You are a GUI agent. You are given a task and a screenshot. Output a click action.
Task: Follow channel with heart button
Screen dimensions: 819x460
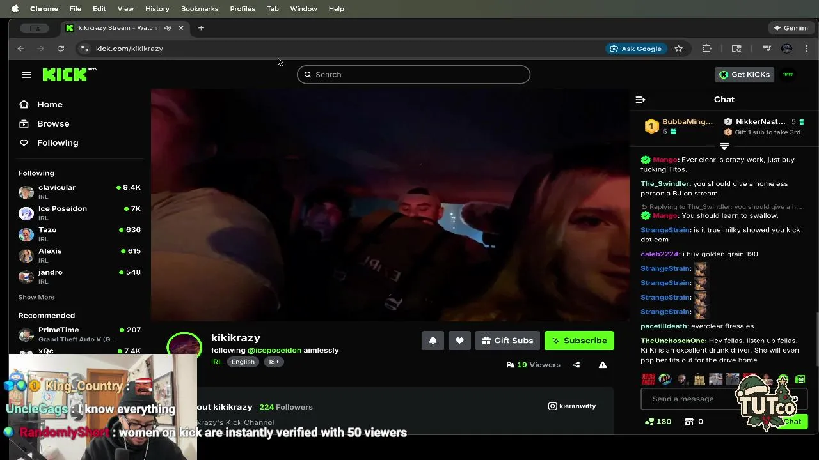[x=459, y=341]
